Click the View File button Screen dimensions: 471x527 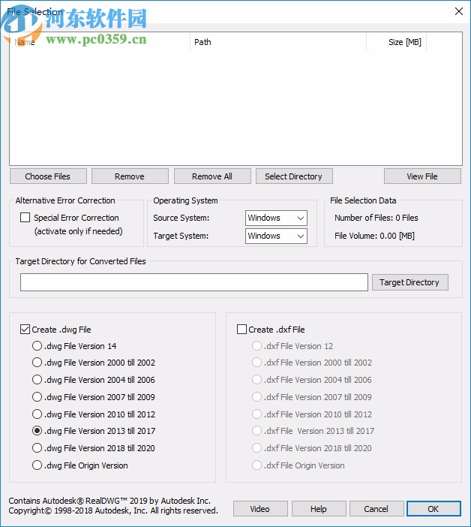[x=422, y=176]
